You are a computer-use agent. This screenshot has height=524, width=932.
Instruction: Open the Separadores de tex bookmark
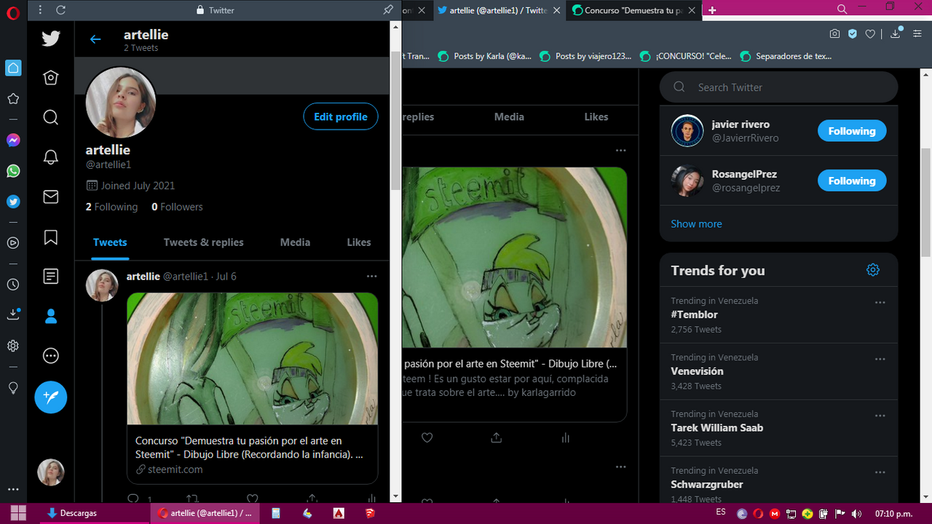pyautogui.click(x=786, y=56)
